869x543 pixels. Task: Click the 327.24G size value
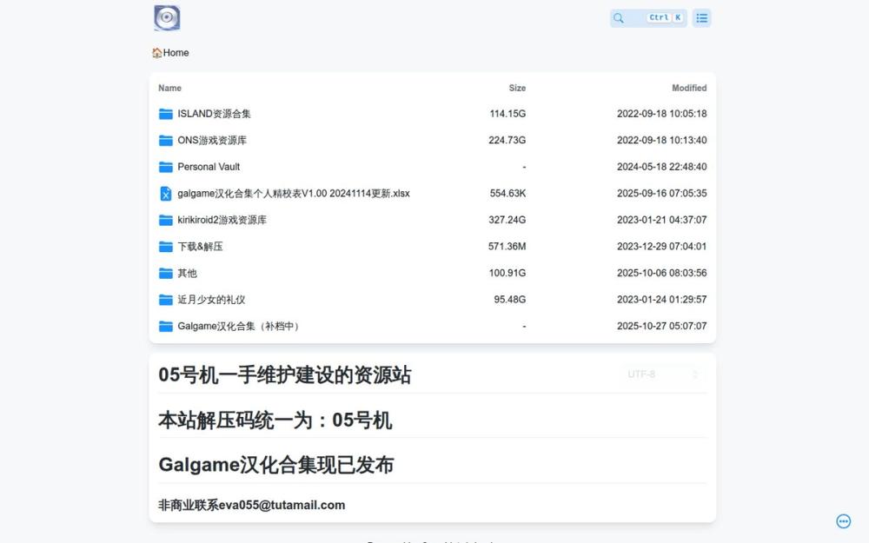coord(507,221)
